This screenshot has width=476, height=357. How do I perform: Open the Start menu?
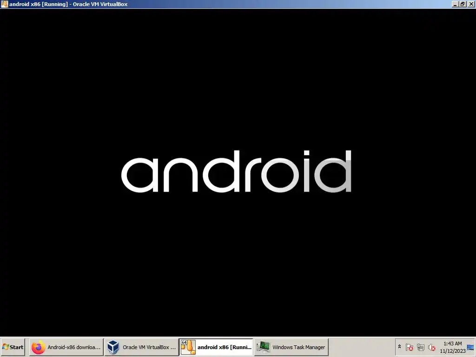tap(13, 347)
